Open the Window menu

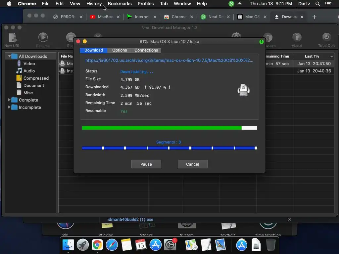coord(182,4)
